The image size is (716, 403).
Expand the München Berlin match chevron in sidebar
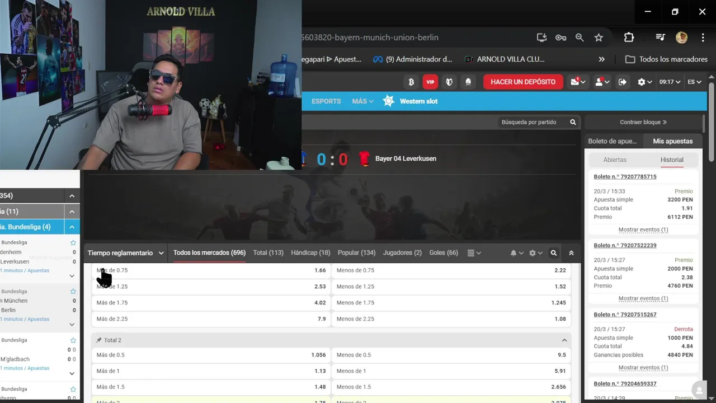pos(72,325)
